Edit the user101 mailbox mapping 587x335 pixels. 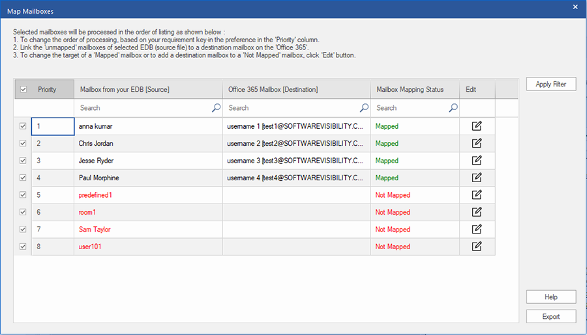(477, 247)
